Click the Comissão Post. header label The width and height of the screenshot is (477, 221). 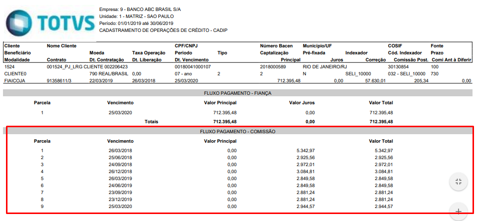click(411, 60)
